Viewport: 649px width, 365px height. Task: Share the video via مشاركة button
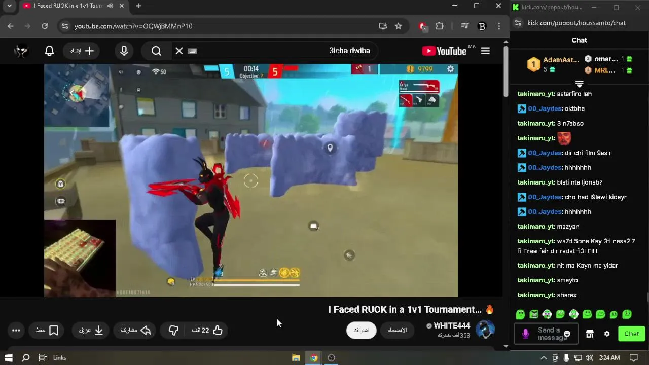pyautogui.click(x=135, y=331)
